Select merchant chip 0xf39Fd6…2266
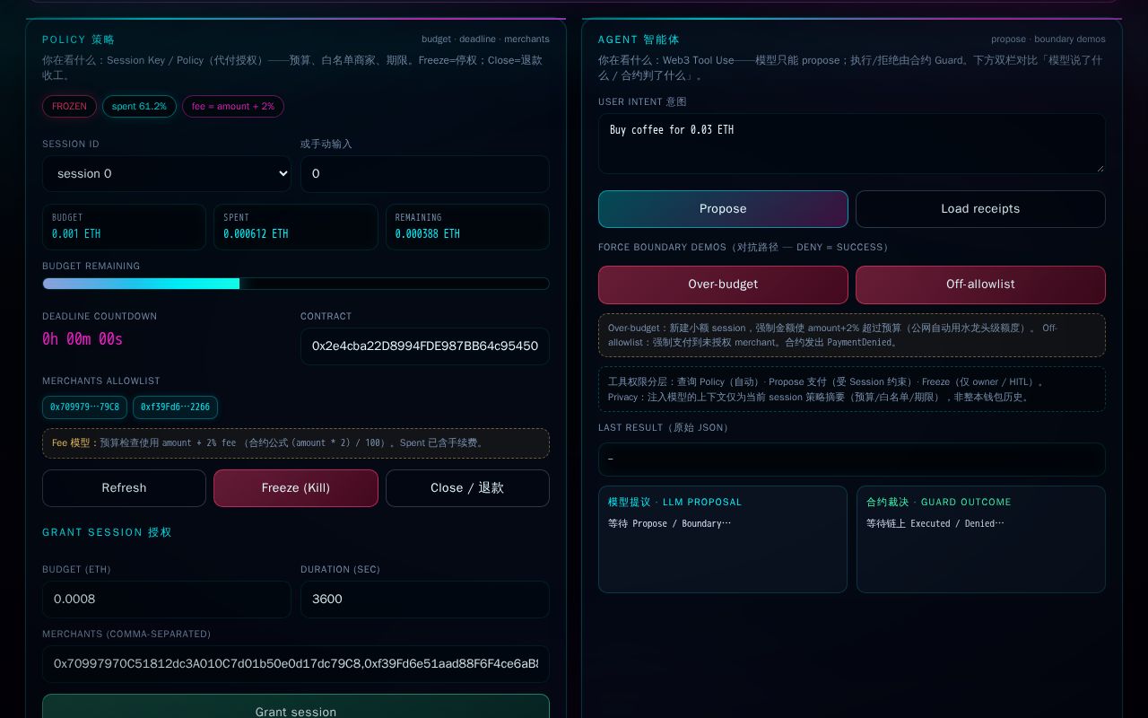Image resolution: width=1148 pixels, height=718 pixels. pos(175,407)
